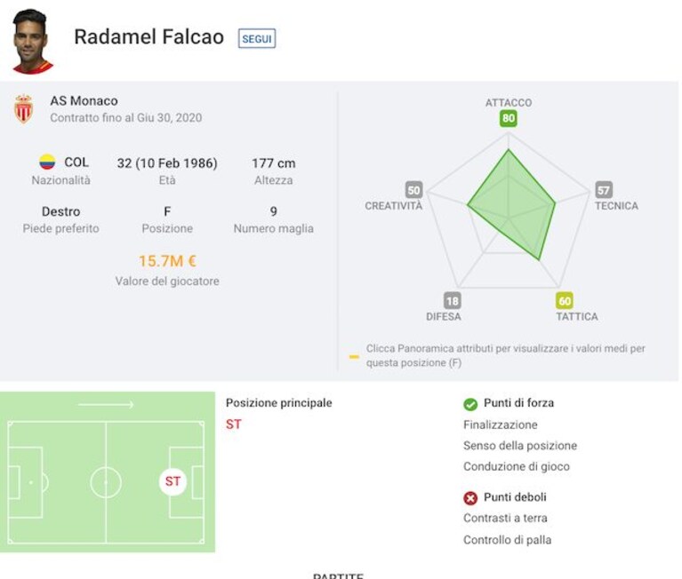Open the AS Monaco team link
This screenshot has height=579, width=682.
(x=84, y=100)
